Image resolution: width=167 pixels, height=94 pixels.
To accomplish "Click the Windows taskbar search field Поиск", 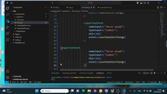I will click(55, 91).
